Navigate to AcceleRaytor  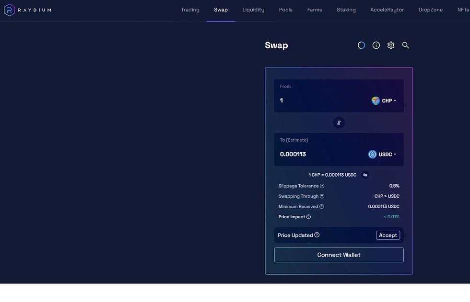pos(387,10)
